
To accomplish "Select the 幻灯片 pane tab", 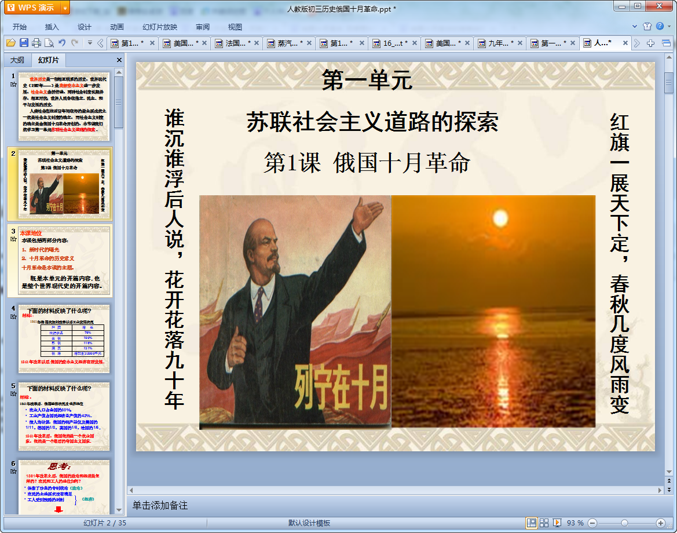I will coord(48,60).
